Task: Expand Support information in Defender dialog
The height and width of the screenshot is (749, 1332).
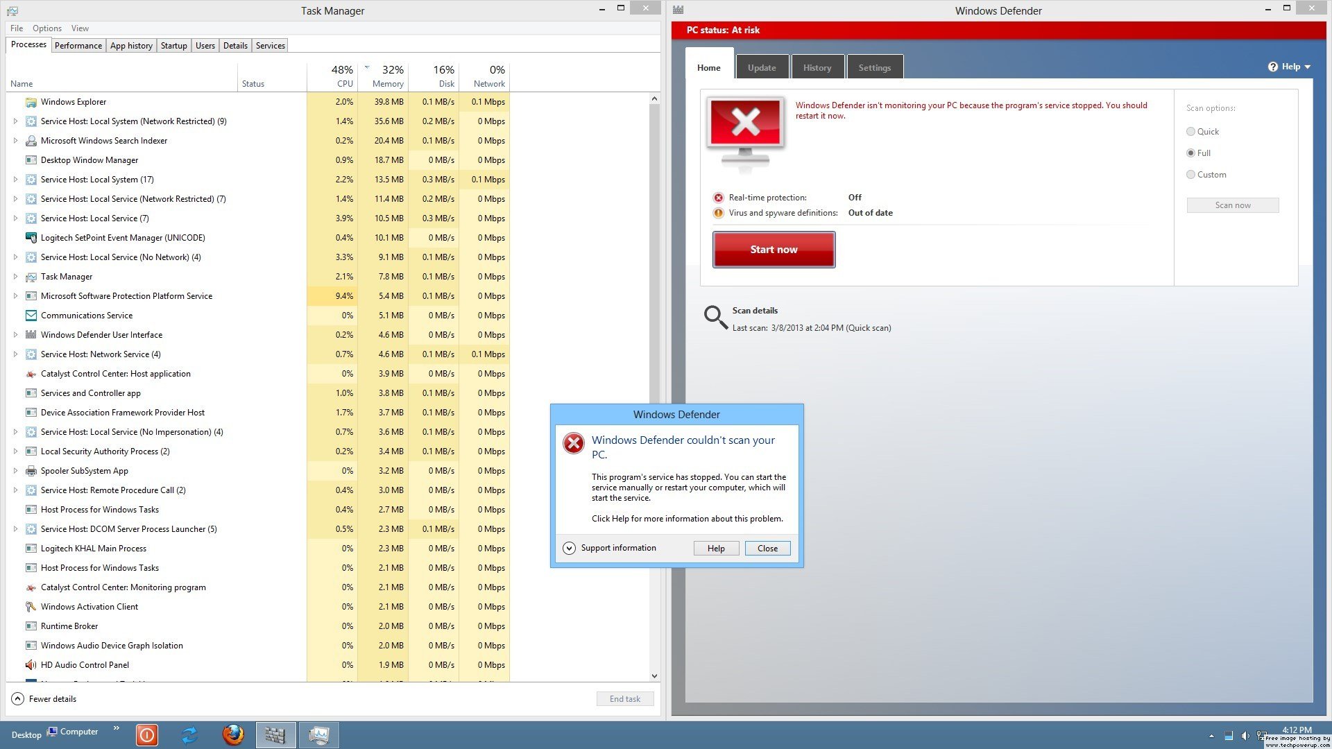Action: pos(569,548)
